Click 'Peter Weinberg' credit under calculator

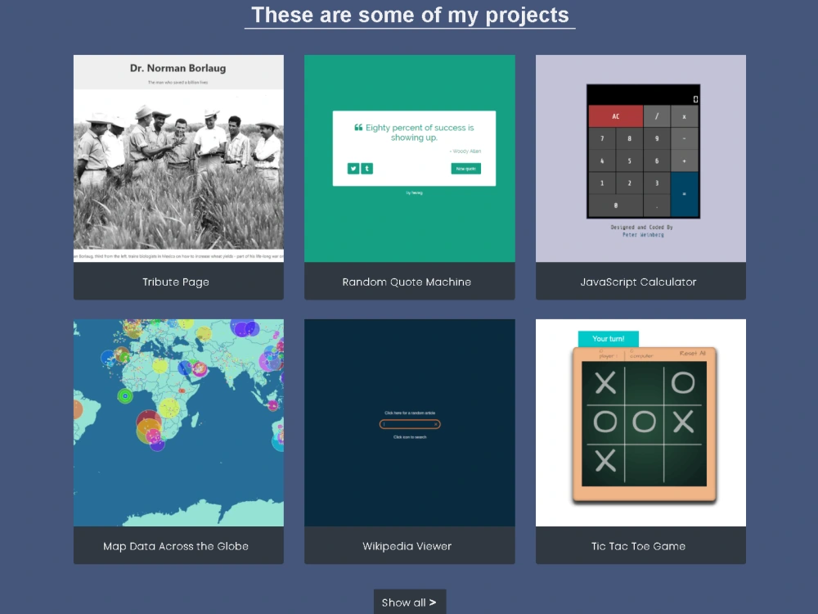[643, 235]
